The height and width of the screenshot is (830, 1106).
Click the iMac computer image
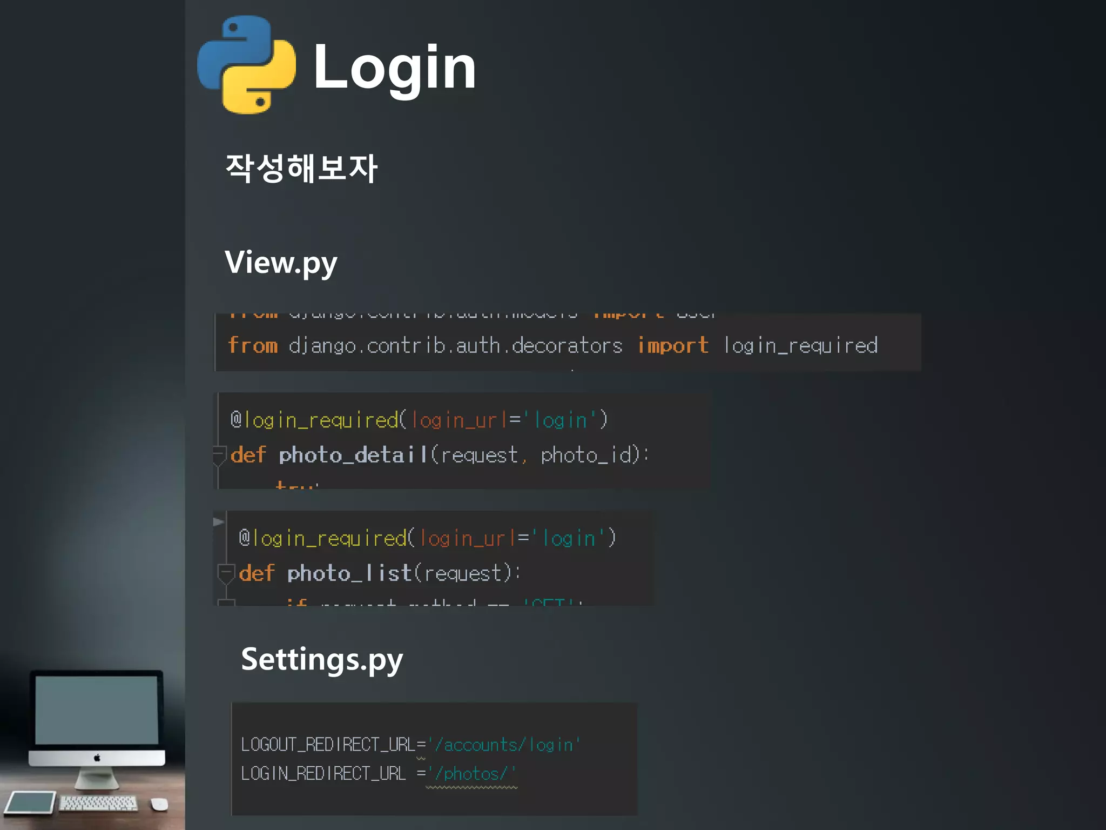tap(97, 729)
